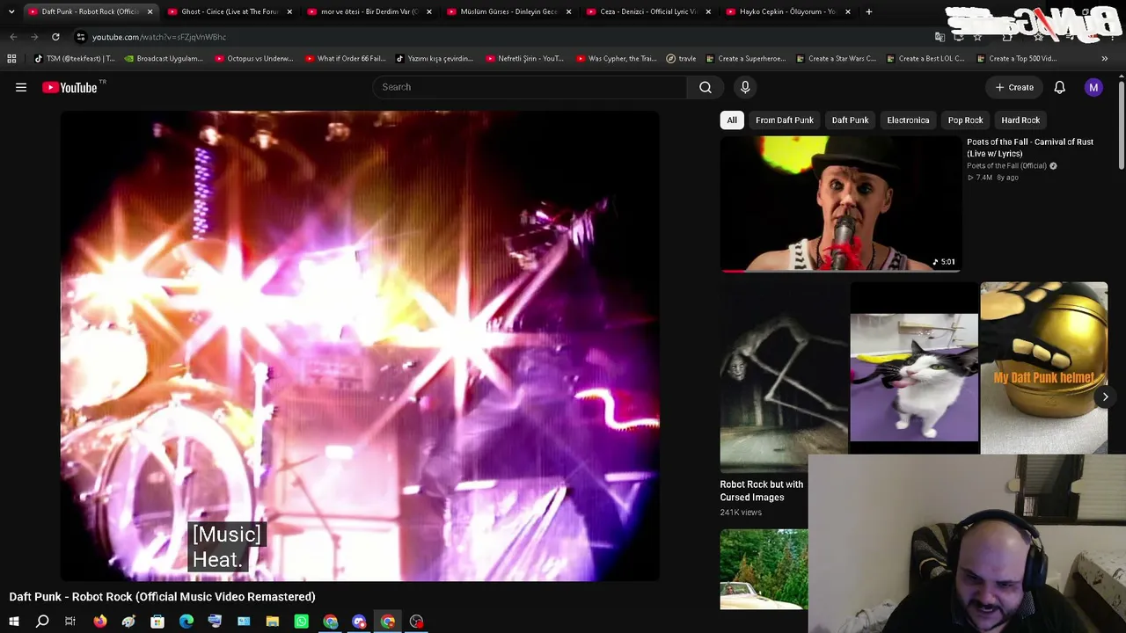1126x633 pixels.
Task: Open the Nefretli Şirin bookmark
Action: pyautogui.click(x=525, y=59)
